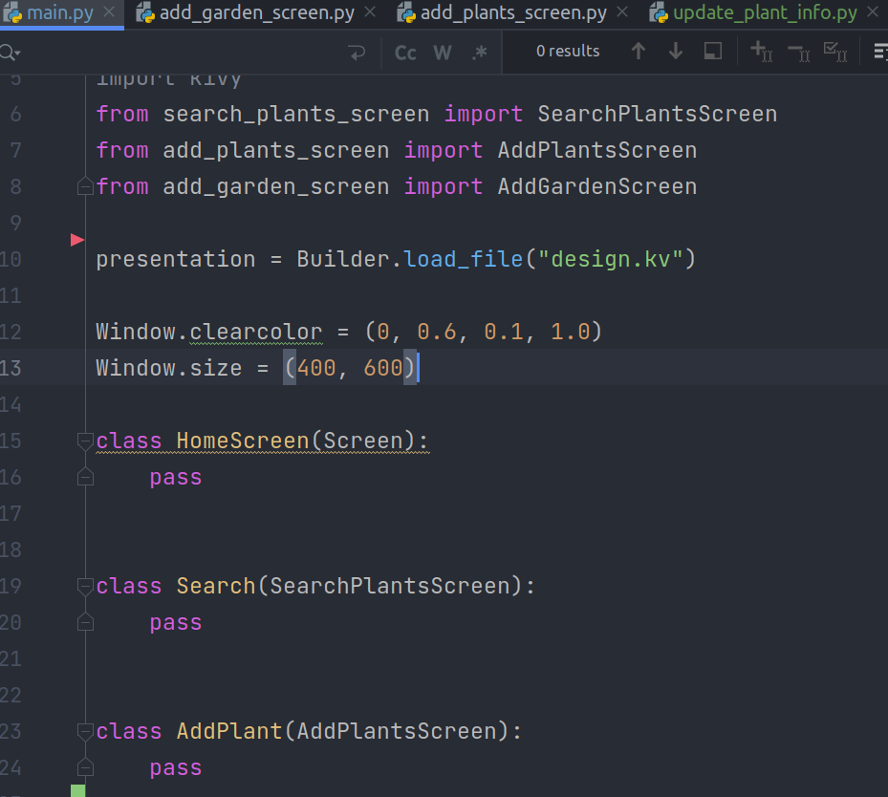Click the main.py Python file icon
This screenshot has height=797, width=888.
point(11,12)
